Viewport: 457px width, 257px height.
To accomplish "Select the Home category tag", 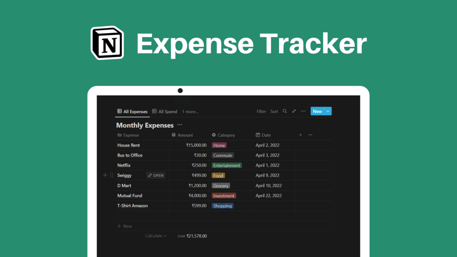I will pyautogui.click(x=219, y=146).
